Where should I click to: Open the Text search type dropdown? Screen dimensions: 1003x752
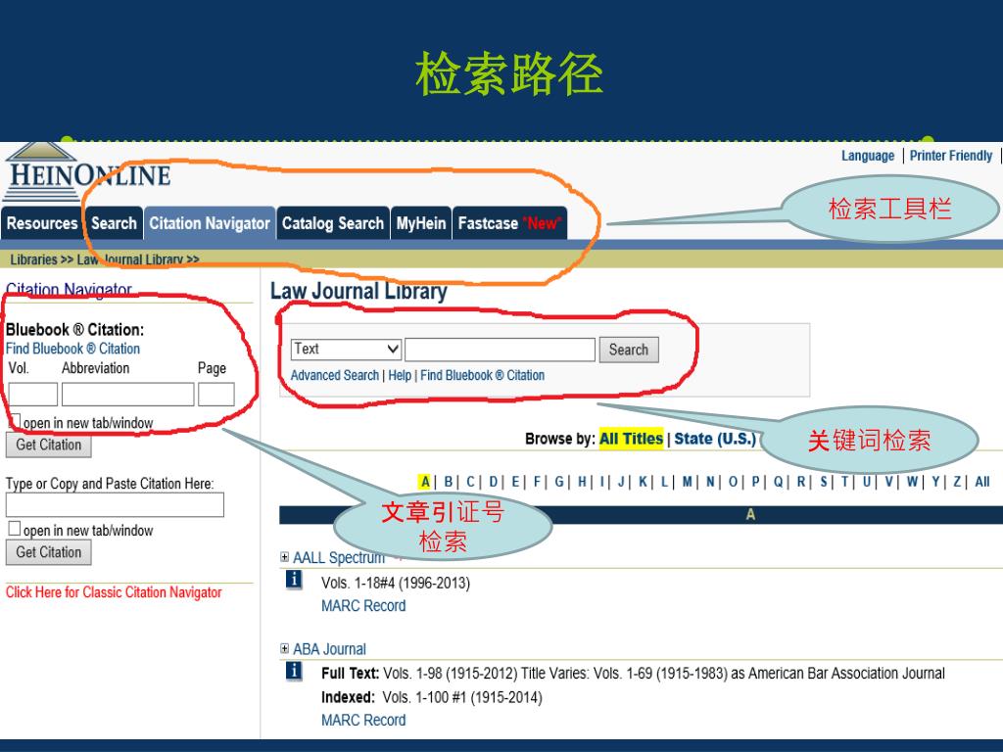(x=346, y=350)
